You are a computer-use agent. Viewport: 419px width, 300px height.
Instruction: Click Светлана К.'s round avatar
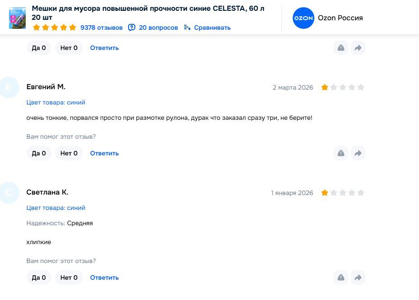point(9,193)
